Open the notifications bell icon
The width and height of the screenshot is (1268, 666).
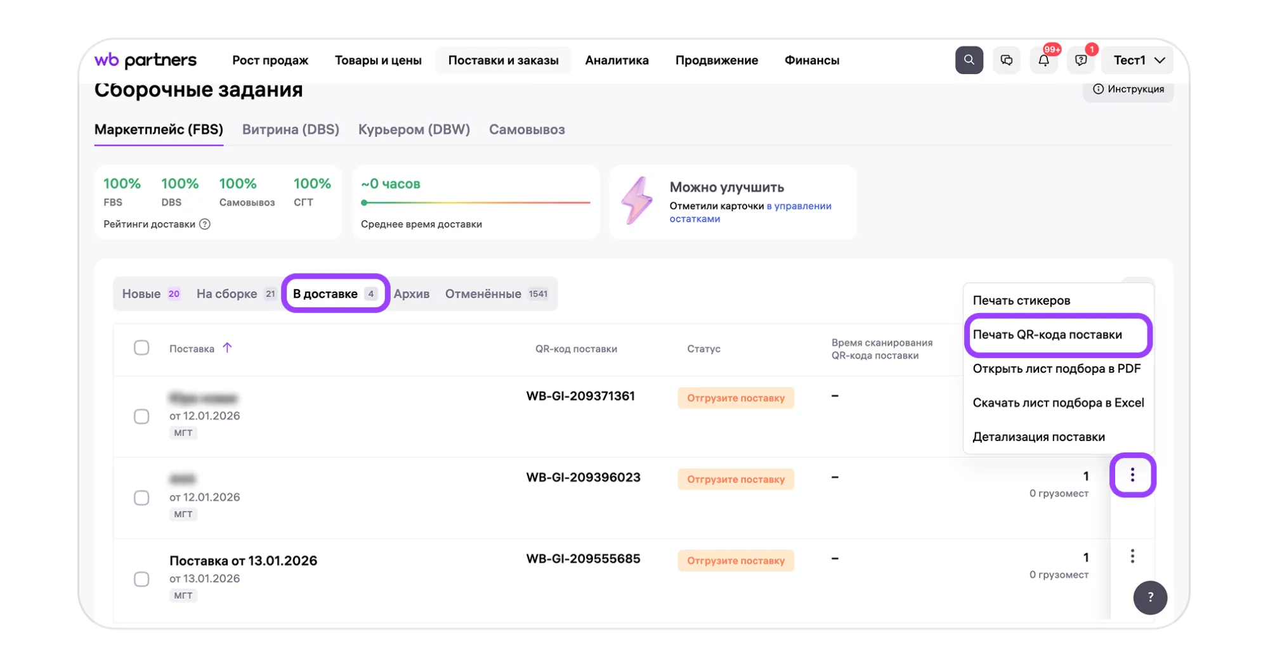tap(1043, 61)
